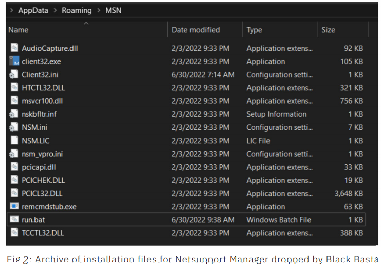This screenshot has height=266, width=384.
Task: Click the MSN breadcrumb segment
Action: [x=113, y=10]
